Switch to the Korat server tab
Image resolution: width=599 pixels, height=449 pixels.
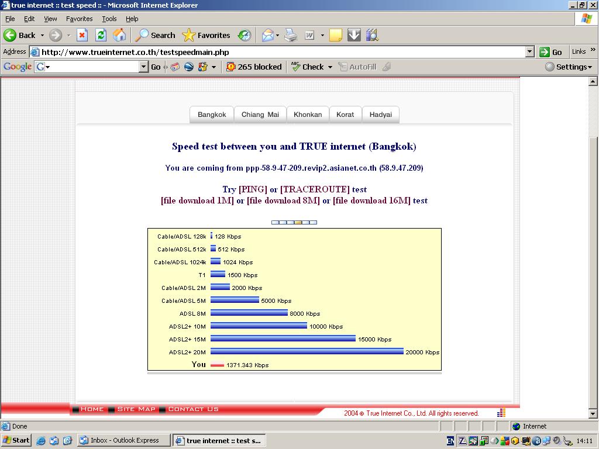pyautogui.click(x=345, y=115)
